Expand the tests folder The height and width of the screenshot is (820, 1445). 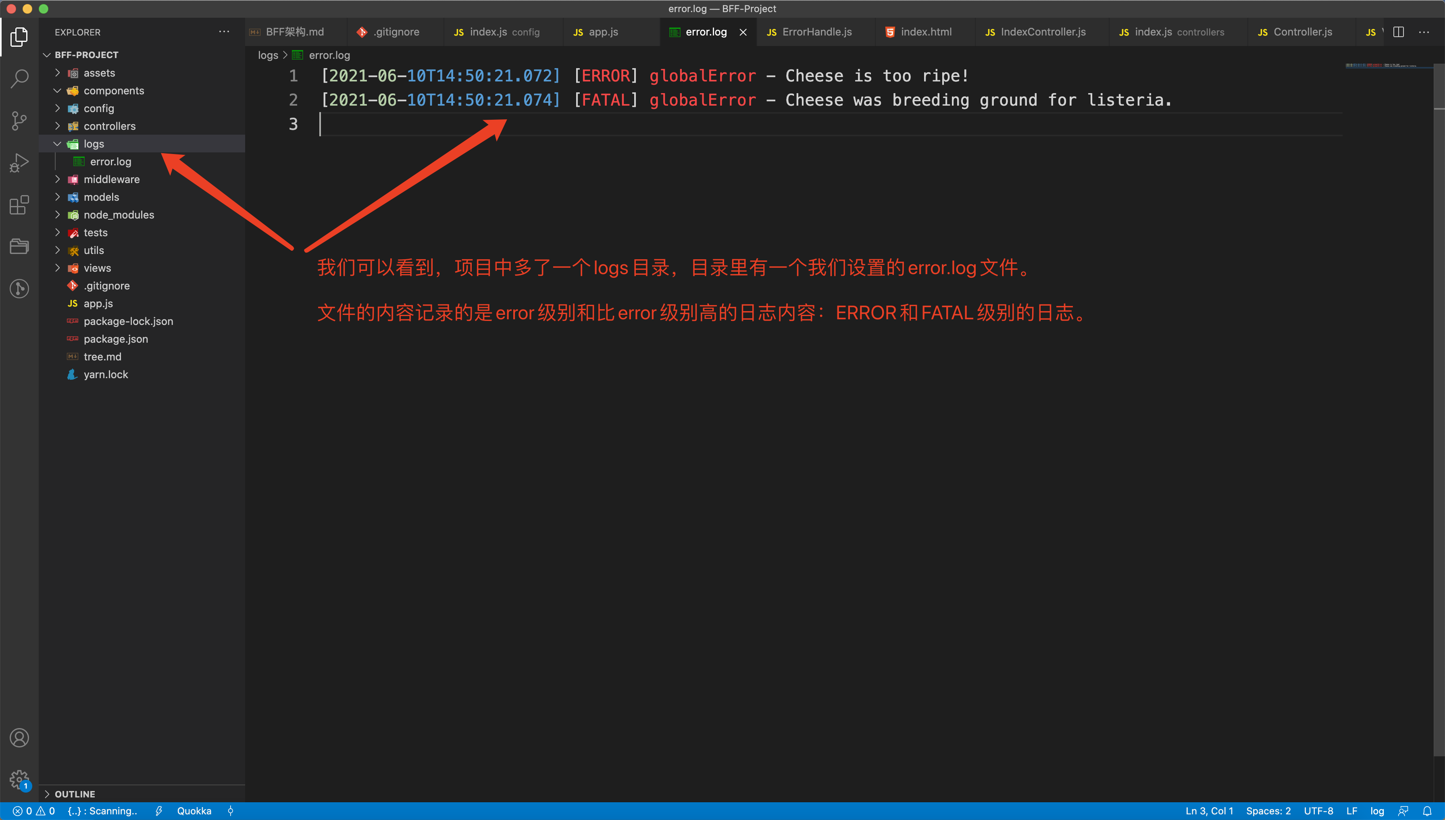(142, 233)
